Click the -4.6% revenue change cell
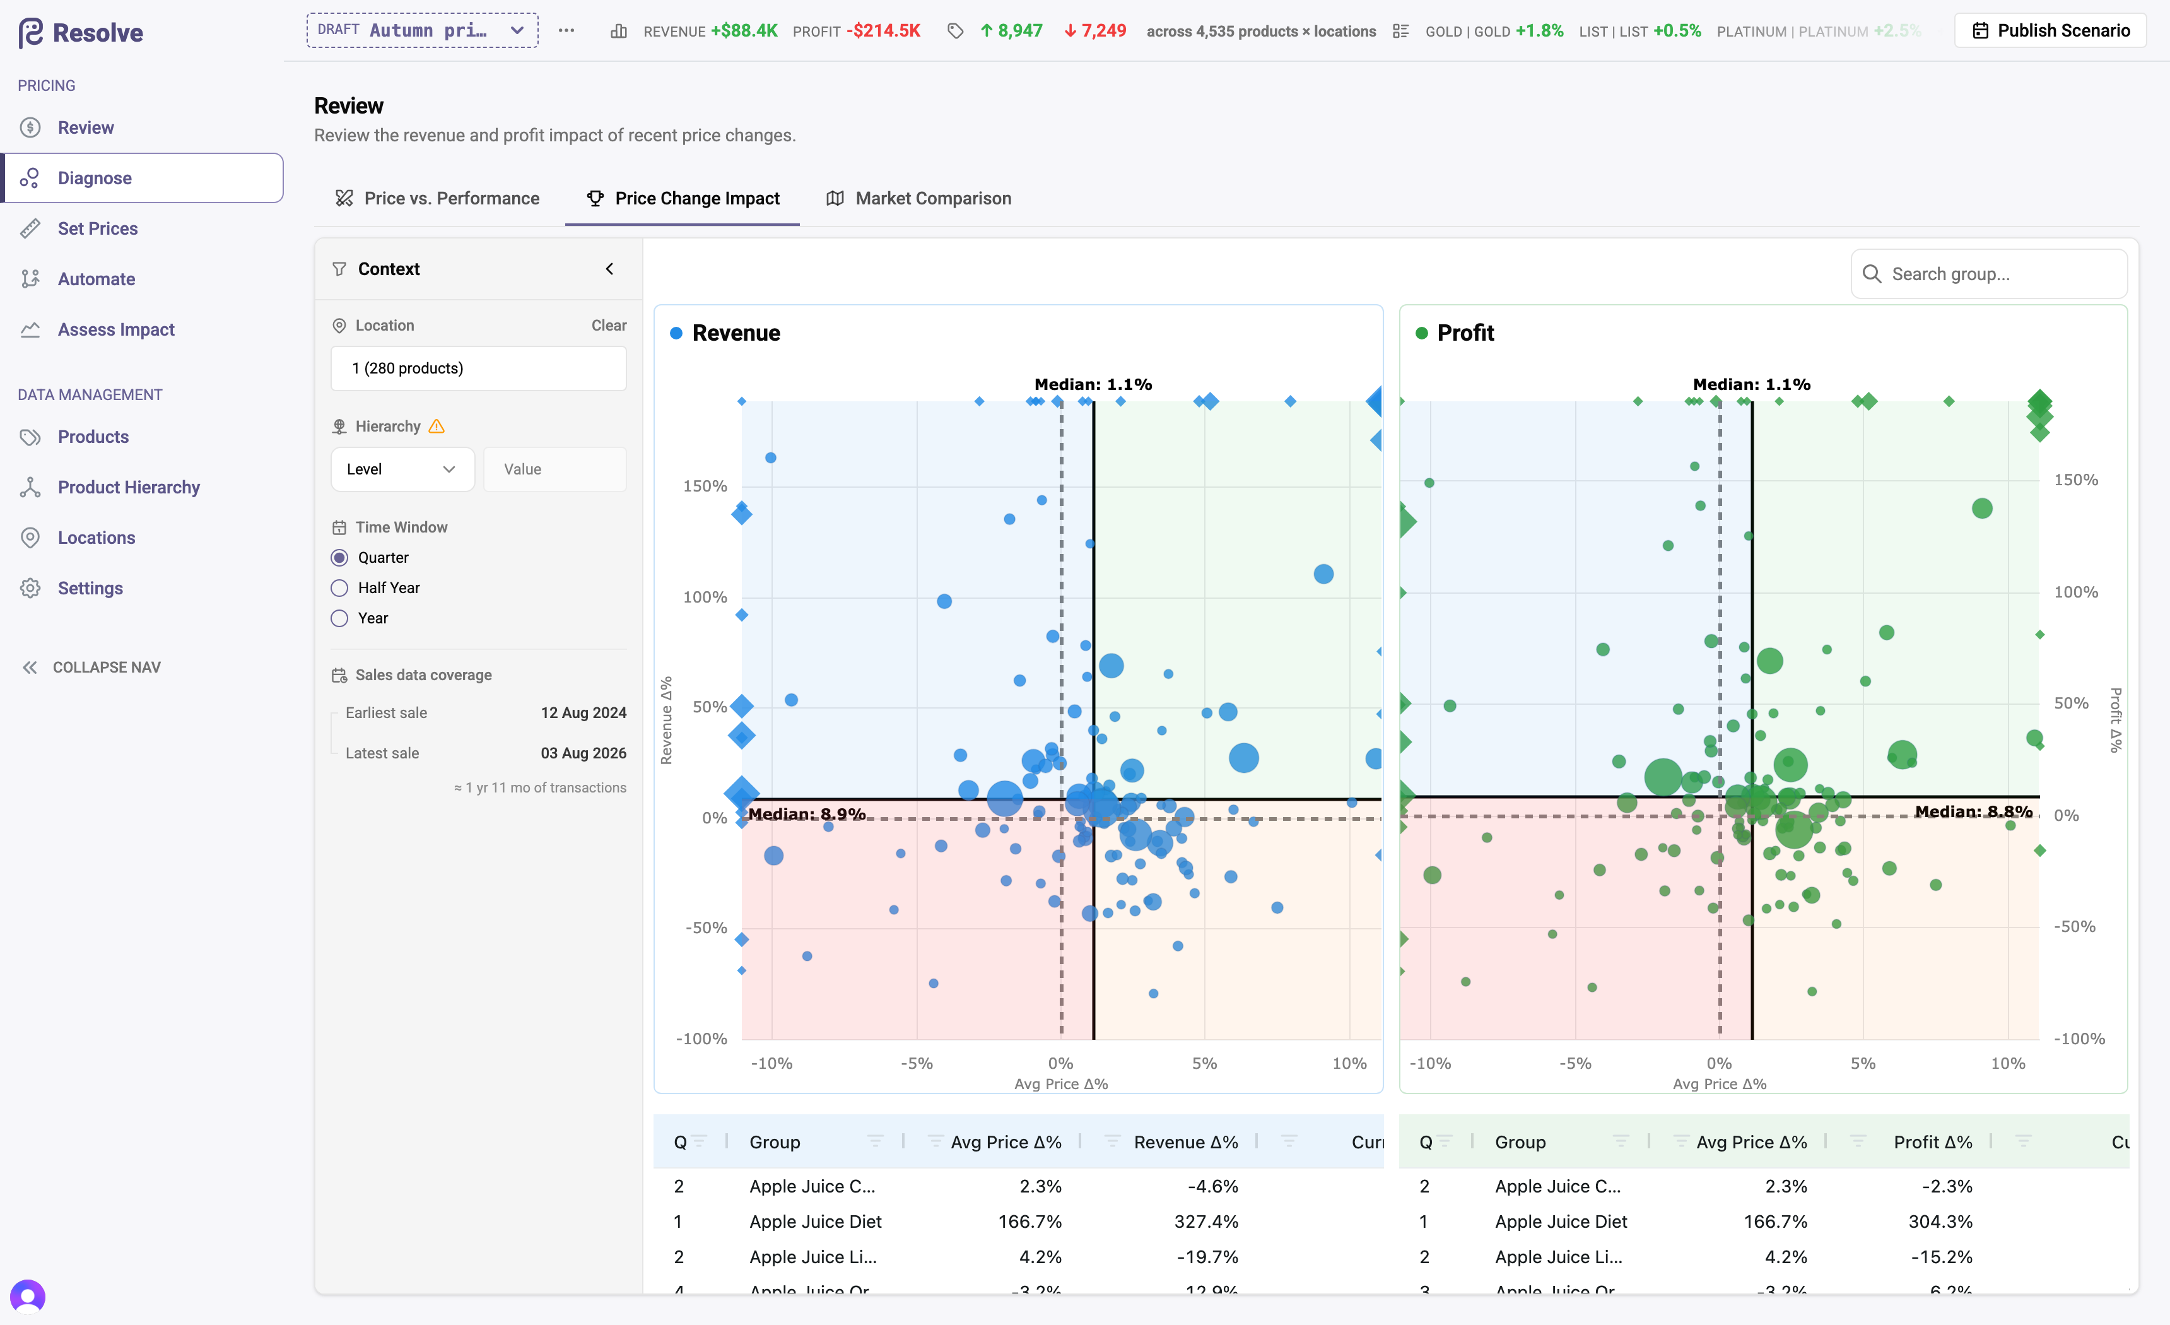The width and height of the screenshot is (2170, 1325). (x=1212, y=1187)
